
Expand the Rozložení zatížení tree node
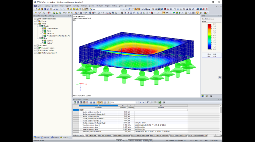coord(35,51)
